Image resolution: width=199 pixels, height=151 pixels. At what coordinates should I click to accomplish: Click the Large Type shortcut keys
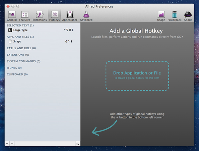point(68,30)
